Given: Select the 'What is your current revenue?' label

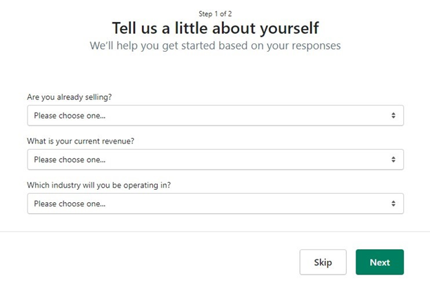Looking at the screenshot, I should [x=81, y=141].
